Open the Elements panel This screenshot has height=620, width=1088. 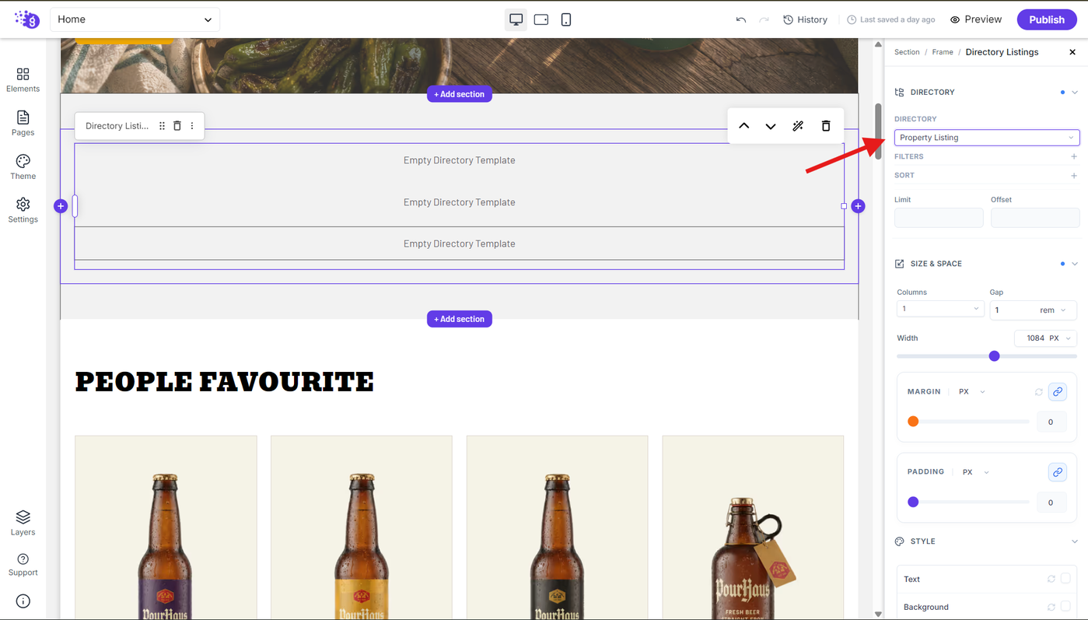(x=23, y=79)
